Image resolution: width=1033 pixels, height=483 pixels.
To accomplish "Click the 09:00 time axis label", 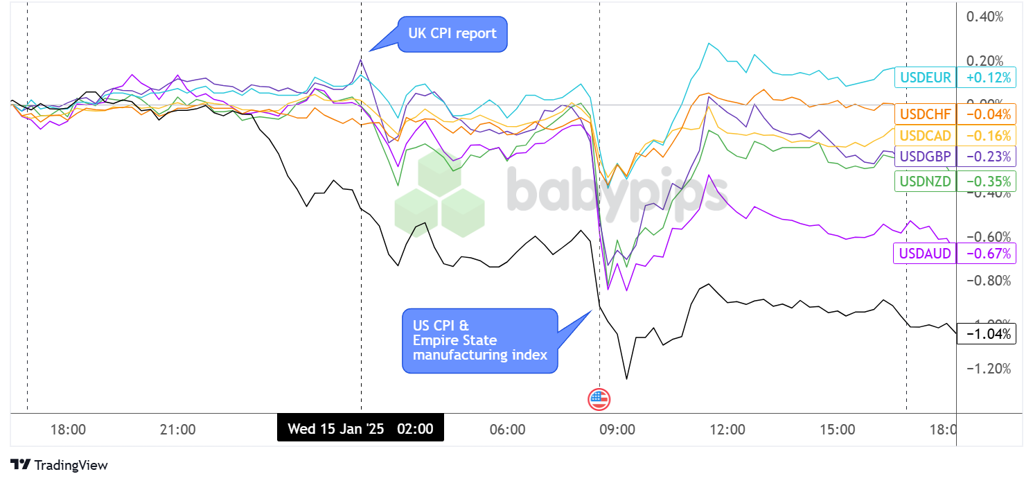I will 617,430.
